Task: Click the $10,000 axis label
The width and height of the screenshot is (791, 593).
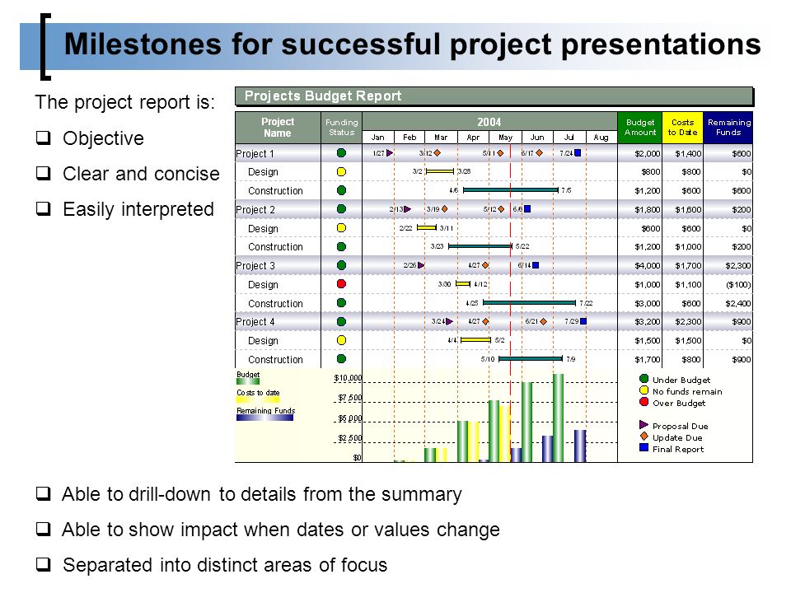Action: 348,378
